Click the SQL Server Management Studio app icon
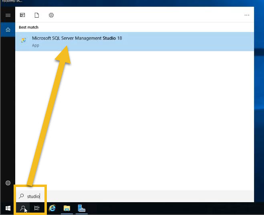Image resolution: width=264 pixels, height=215 pixels. pos(23,40)
